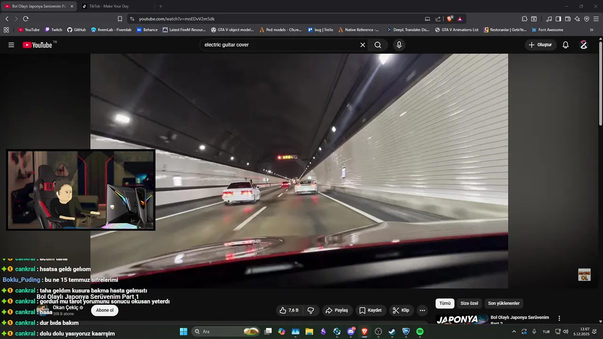Viewport: 603px width, 339px height.
Task: Open the GitHub bookmark
Action: pos(76,30)
